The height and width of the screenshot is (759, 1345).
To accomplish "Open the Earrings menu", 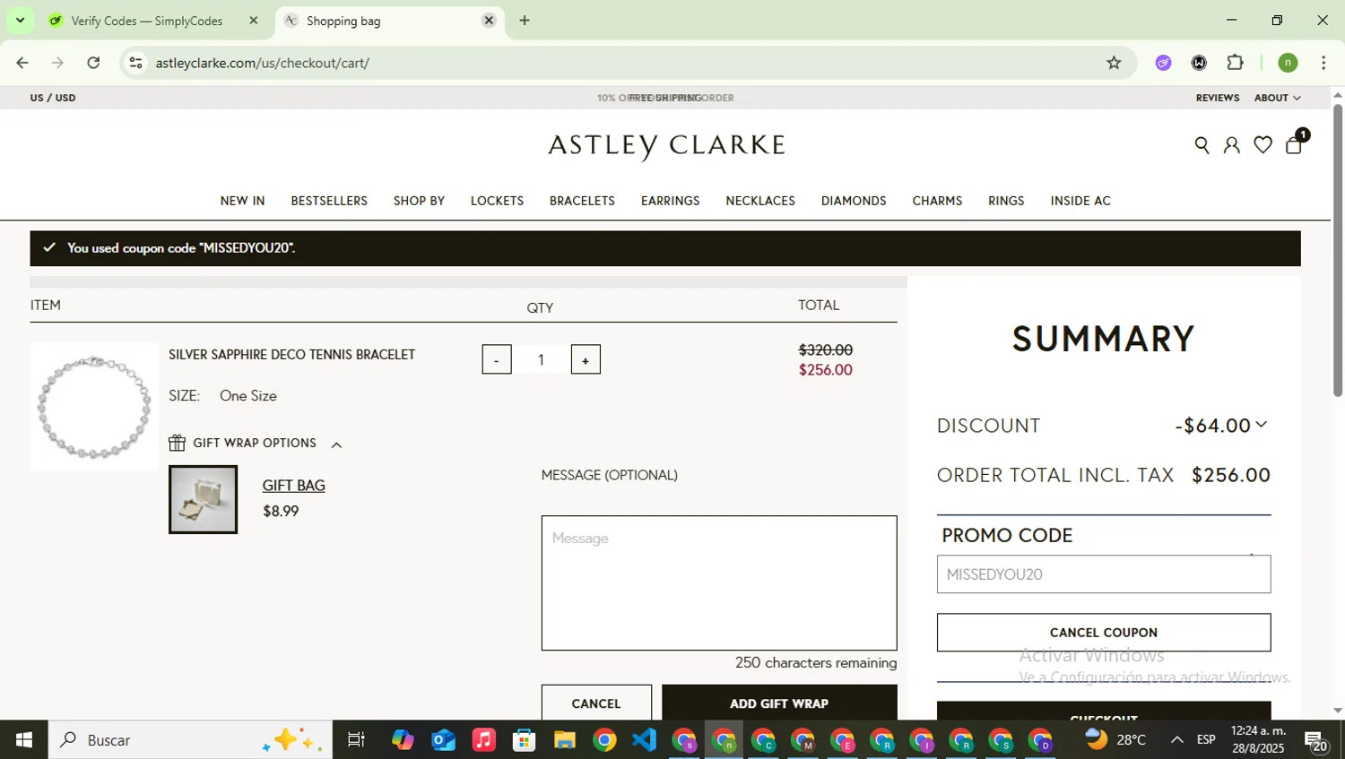I will coord(670,201).
